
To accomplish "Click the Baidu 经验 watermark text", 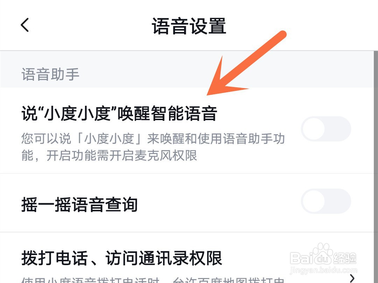I will pos(344,258).
